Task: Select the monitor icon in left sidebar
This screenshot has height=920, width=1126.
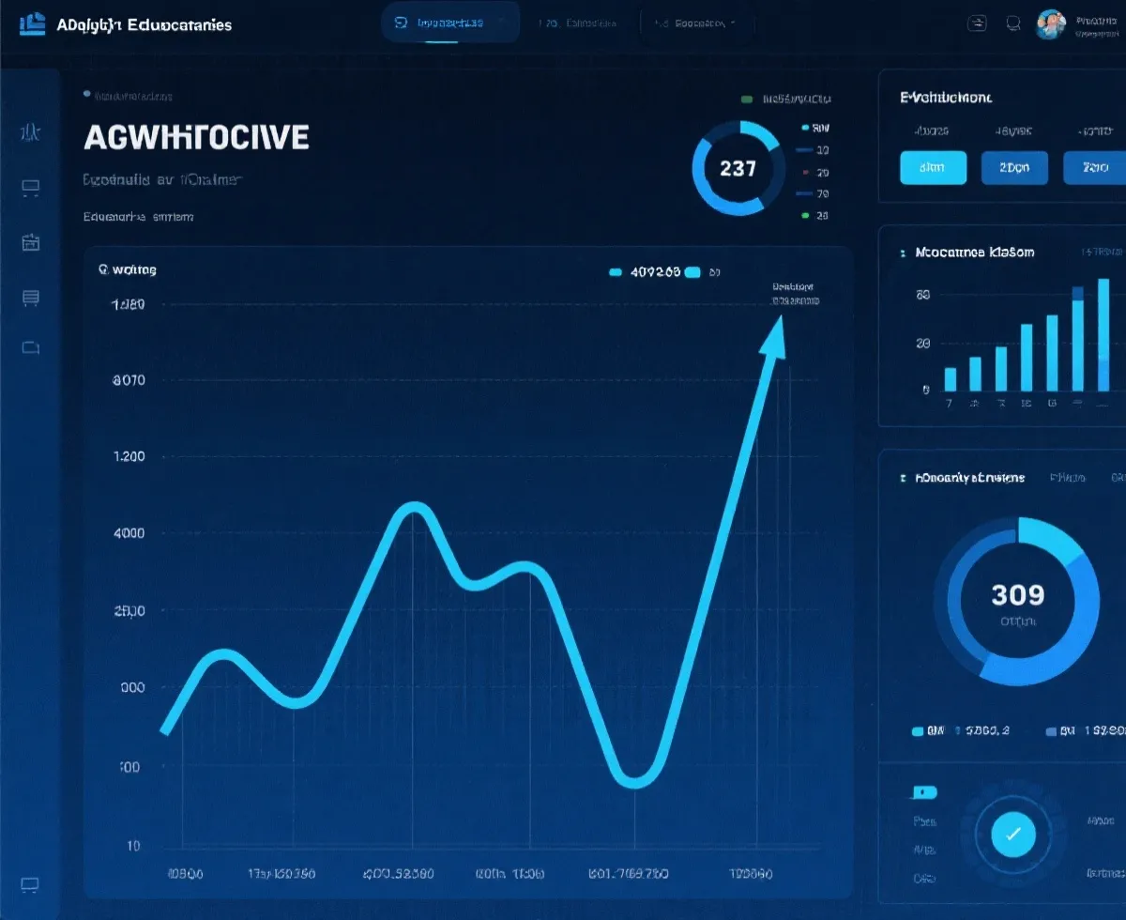Action: 30,189
